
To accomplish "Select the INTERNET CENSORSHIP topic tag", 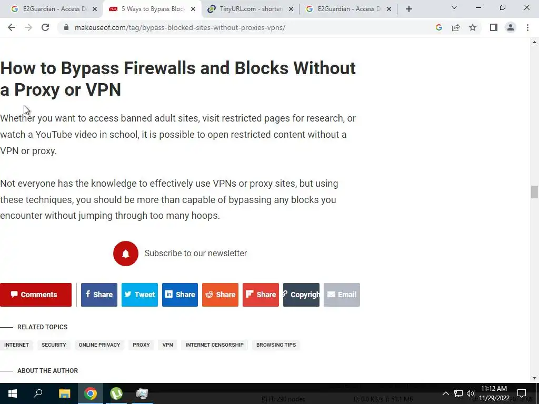I will [215, 345].
